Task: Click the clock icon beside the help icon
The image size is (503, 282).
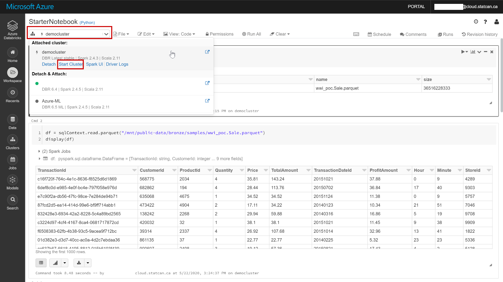Action: [x=476, y=22]
